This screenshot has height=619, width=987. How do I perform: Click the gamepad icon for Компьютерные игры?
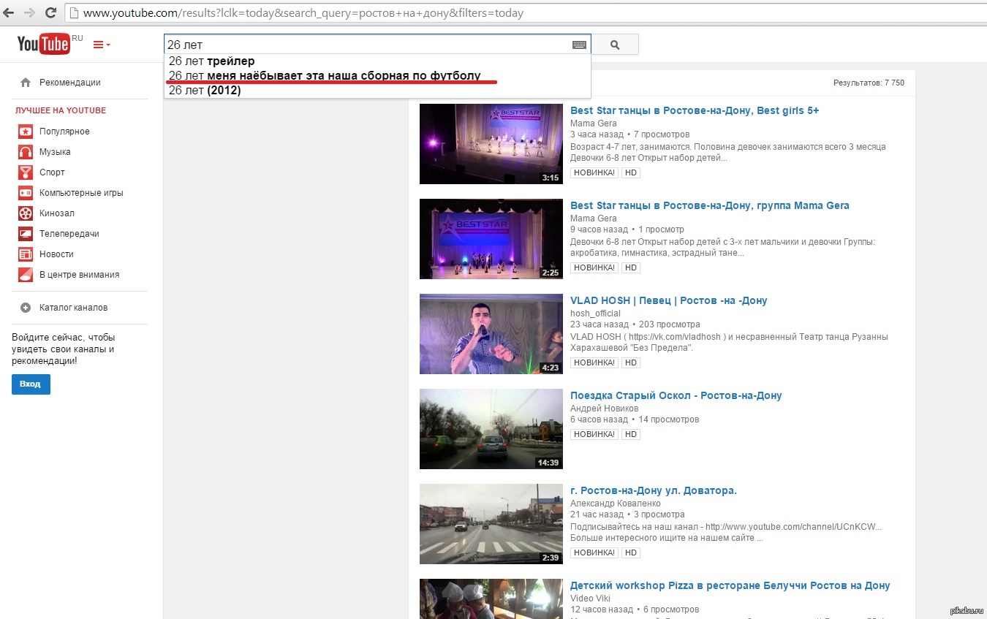pyautogui.click(x=26, y=193)
